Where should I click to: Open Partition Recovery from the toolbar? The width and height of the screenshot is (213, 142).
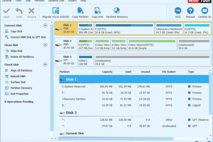click(117, 13)
